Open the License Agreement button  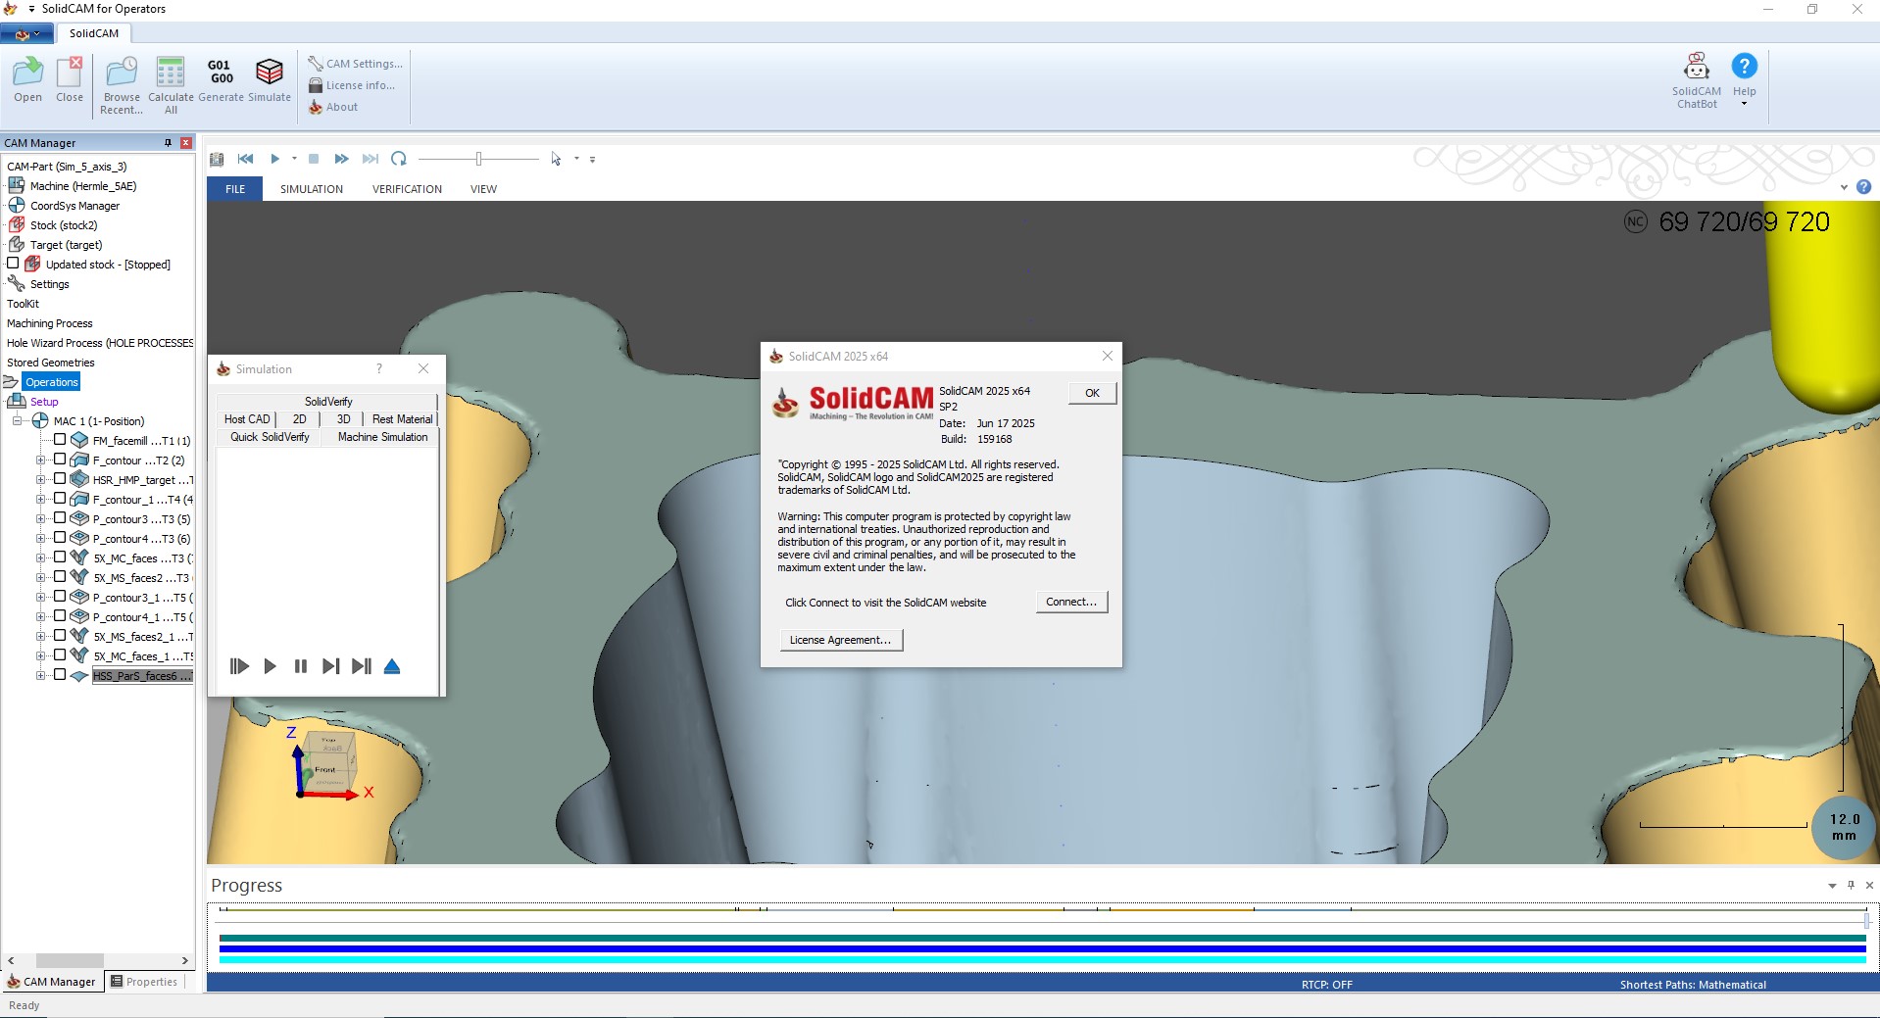coord(840,640)
